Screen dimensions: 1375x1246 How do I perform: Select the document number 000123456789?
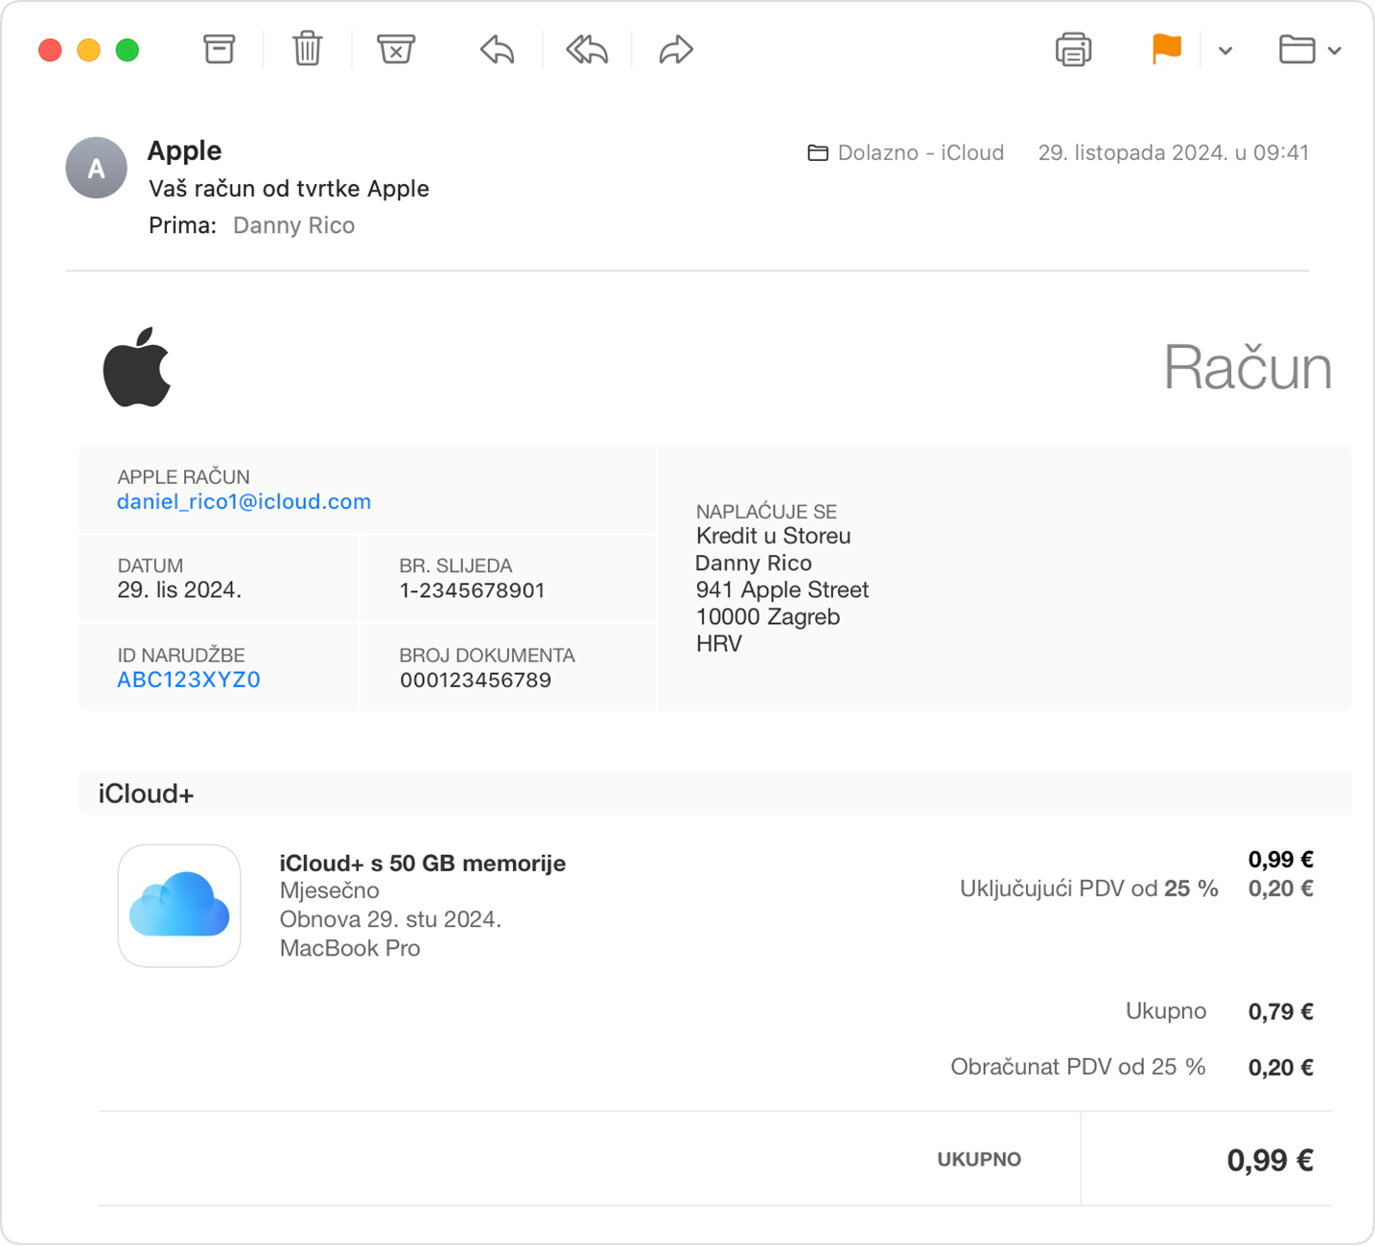[476, 680]
